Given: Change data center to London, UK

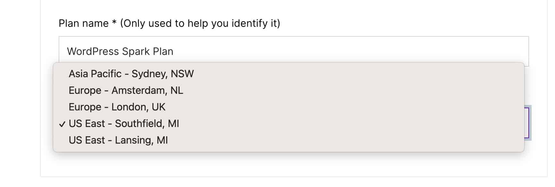Looking at the screenshot, I should (117, 107).
